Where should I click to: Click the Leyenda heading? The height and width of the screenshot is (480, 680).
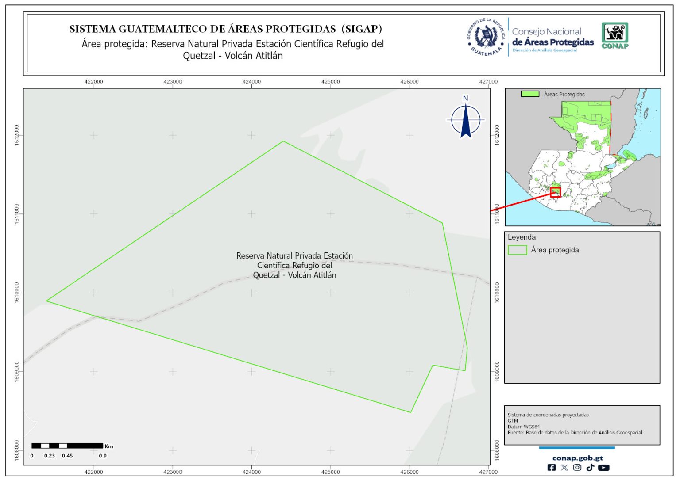click(522, 237)
